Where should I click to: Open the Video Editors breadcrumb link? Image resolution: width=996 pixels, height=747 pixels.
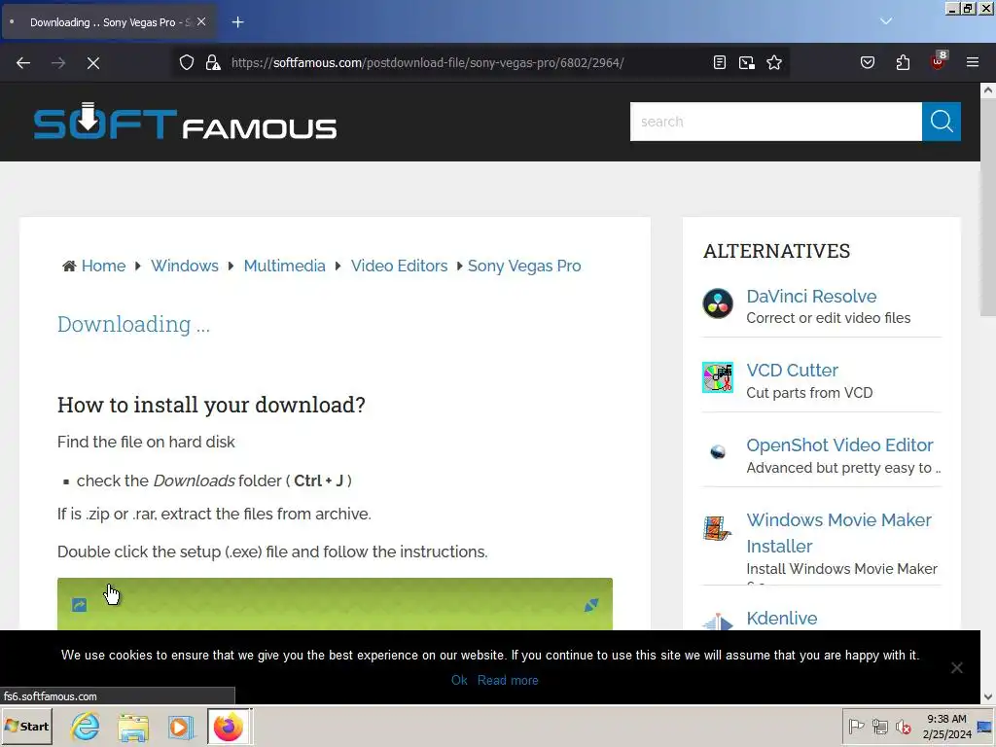399,266
